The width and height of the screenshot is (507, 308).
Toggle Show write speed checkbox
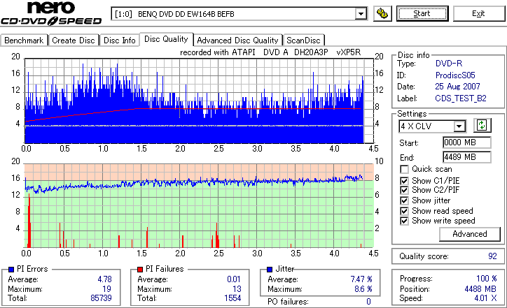[x=404, y=221]
